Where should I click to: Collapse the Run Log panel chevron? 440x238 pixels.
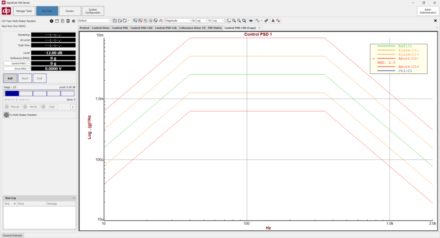point(73,198)
